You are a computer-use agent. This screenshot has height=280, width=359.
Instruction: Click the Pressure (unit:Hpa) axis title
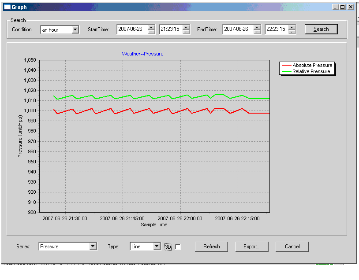coord(20,136)
